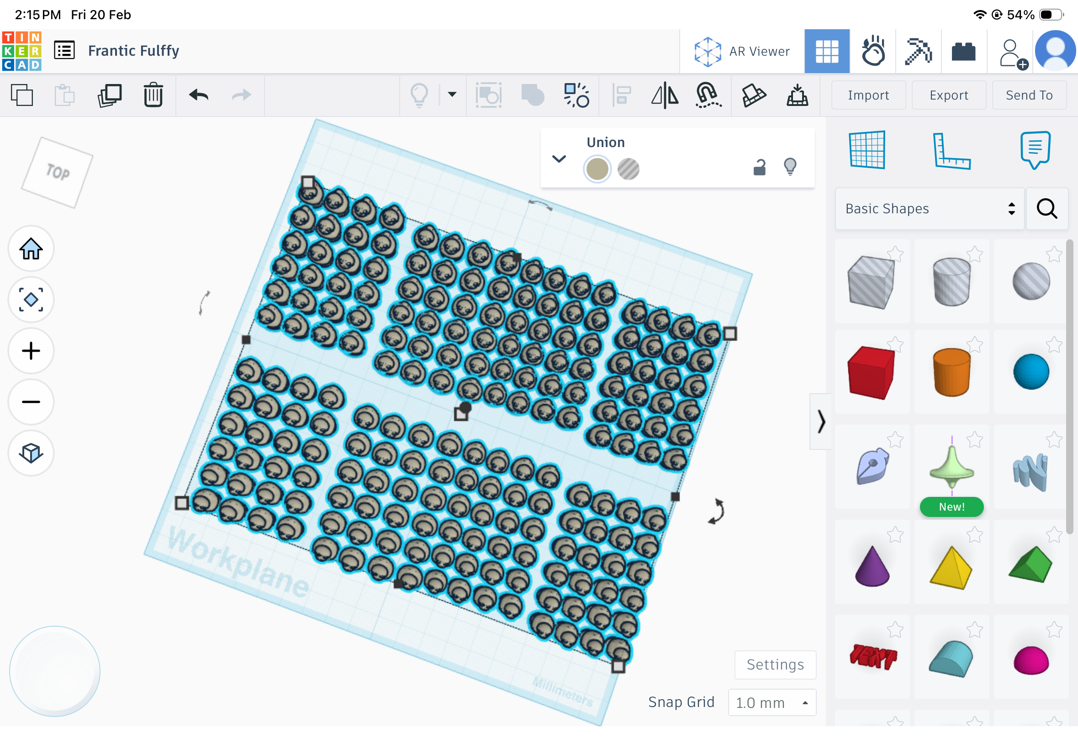The height and width of the screenshot is (749, 1078).
Task: Add the Notes helper from panel
Action: coord(1036,150)
